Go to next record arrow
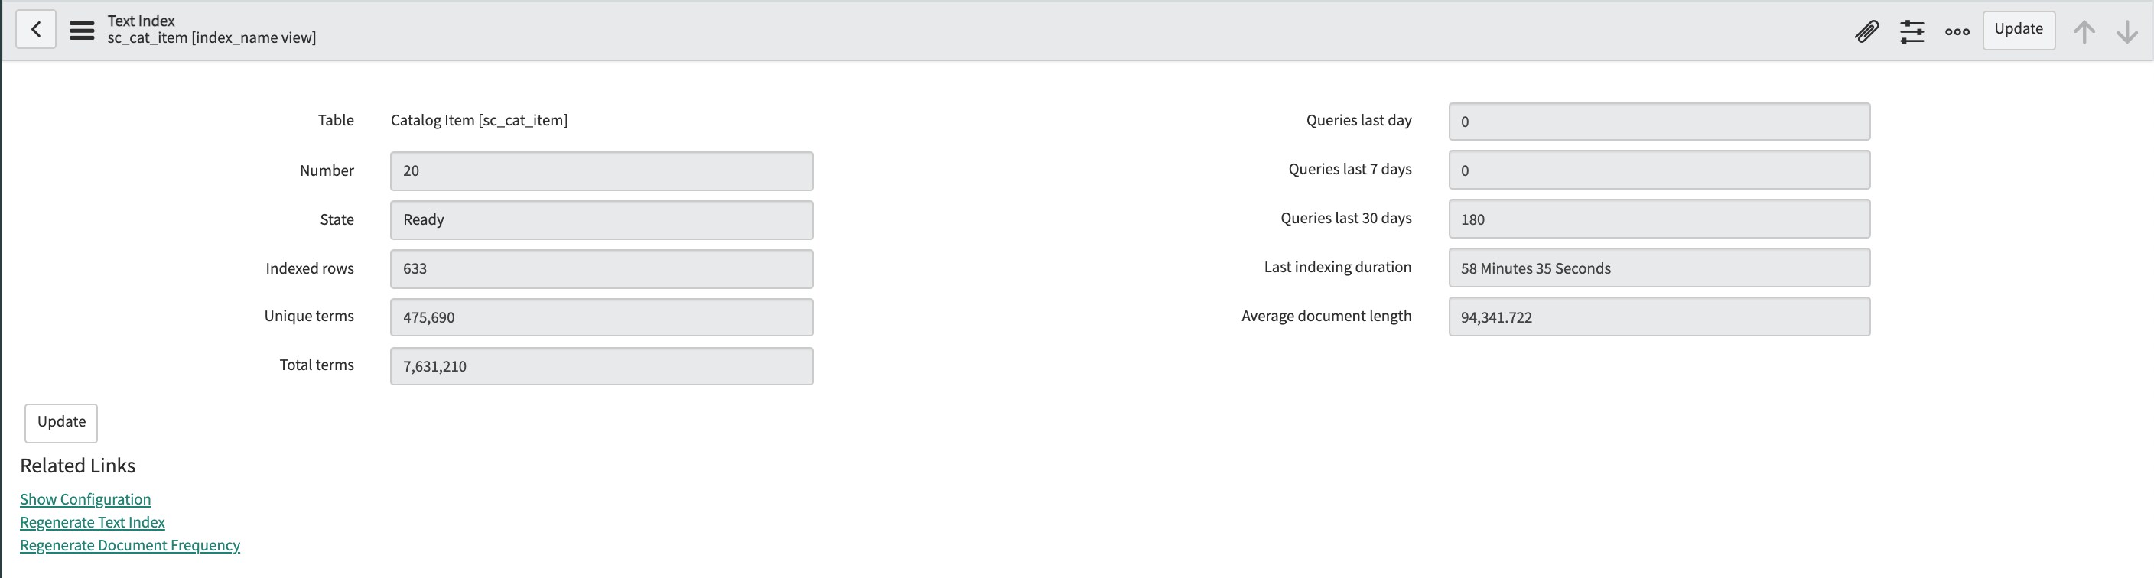Viewport: 2154px width, 578px height. click(2127, 32)
